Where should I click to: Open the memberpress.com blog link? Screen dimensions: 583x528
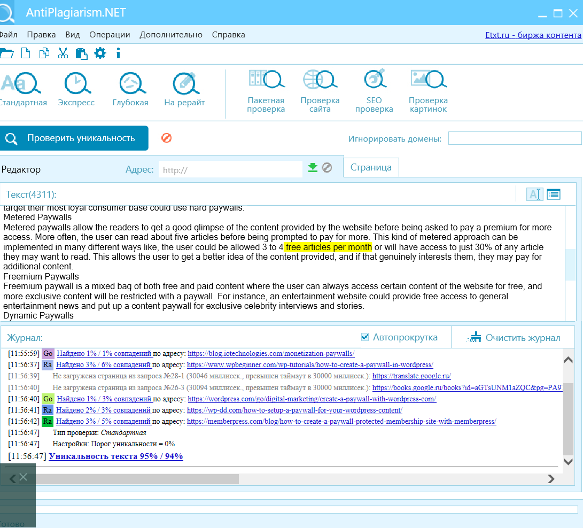pos(341,421)
